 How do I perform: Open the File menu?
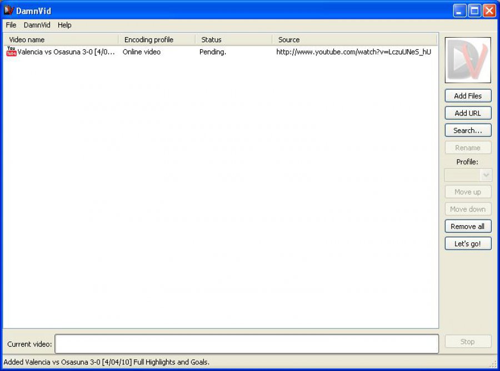coord(11,25)
